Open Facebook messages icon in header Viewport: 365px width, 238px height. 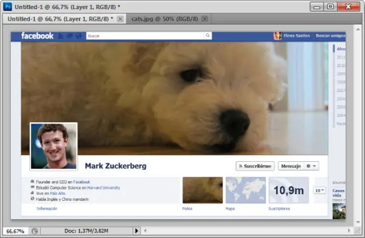(x=70, y=36)
